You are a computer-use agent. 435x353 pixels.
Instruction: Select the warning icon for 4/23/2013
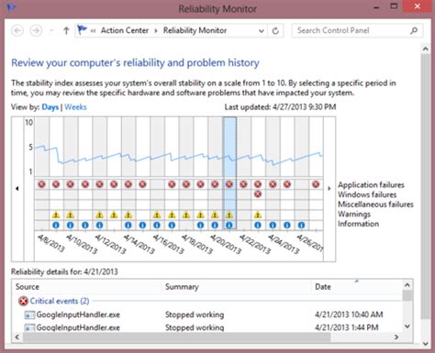click(x=258, y=215)
